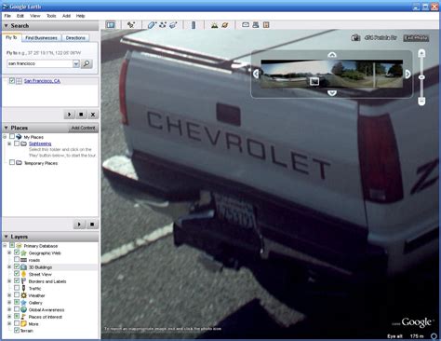Check the My Places checkbox
Screen dimensions: 441x341
[x=12, y=137]
